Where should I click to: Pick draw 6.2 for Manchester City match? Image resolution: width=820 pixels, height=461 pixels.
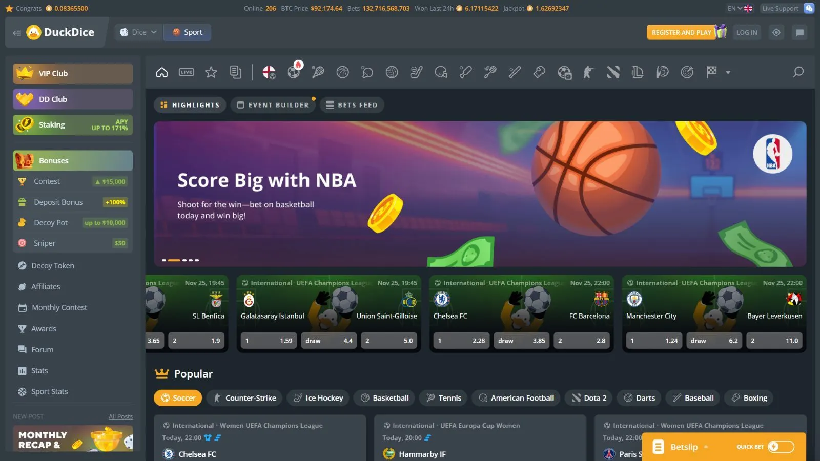715,341
